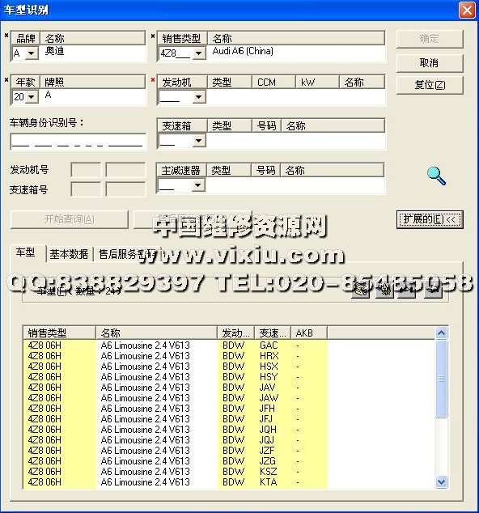Click the fourth toolbar icon above vehicle list
Viewport: 479px width, 513px height.
coord(433,289)
